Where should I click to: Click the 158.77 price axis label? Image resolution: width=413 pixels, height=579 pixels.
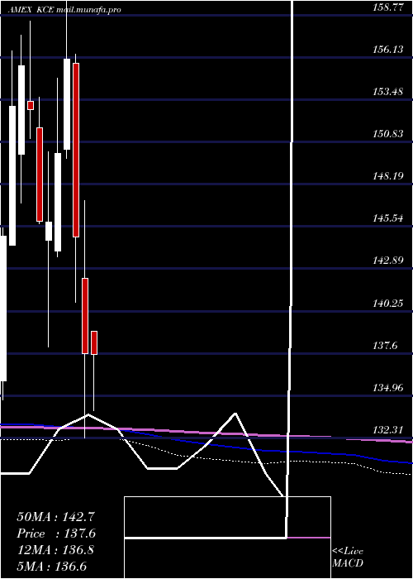[388, 7]
